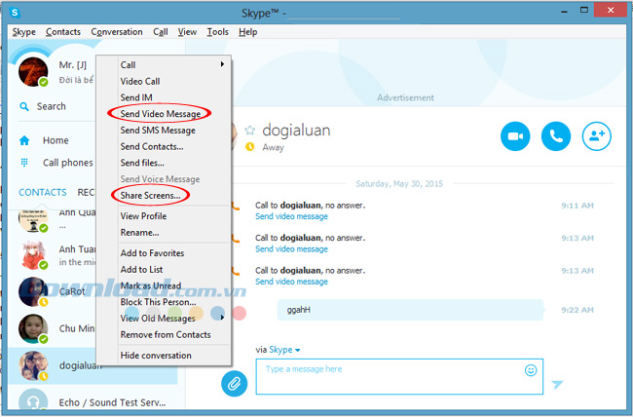Switch to the CONTACTS tab
Image resolution: width=633 pixels, height=417 pixels.
coord(43,192)
